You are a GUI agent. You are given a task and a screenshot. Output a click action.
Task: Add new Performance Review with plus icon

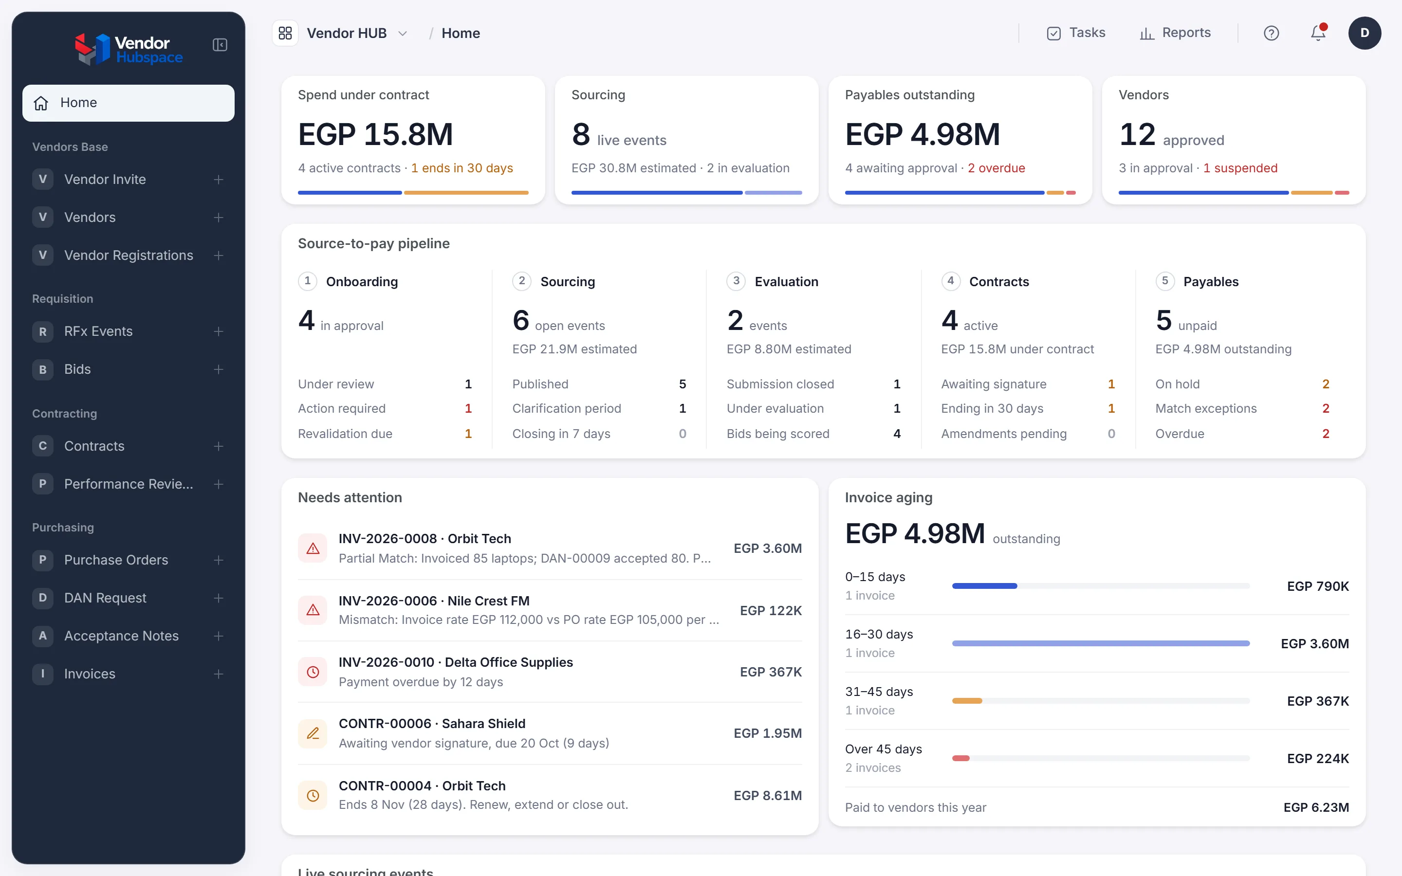pos(219,484)
